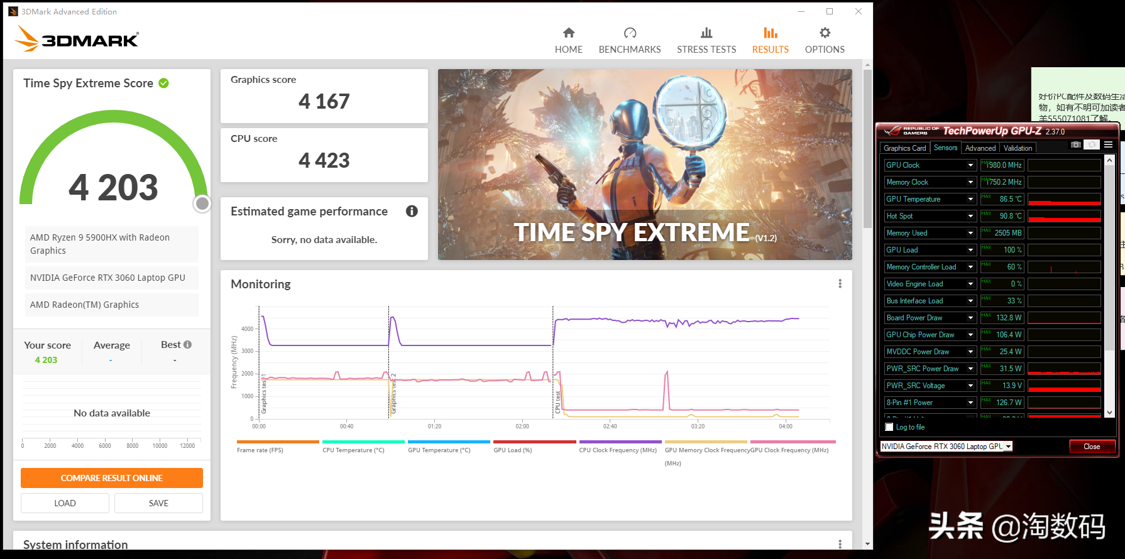Enable the Log to file checkbox
Image resolution: width=1125 pixels, height=559 pixels.
click(x=889, y=427)
